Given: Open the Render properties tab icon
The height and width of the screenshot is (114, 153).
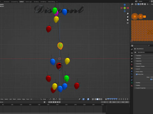Looking at the screenshot, I should [132, 53].
